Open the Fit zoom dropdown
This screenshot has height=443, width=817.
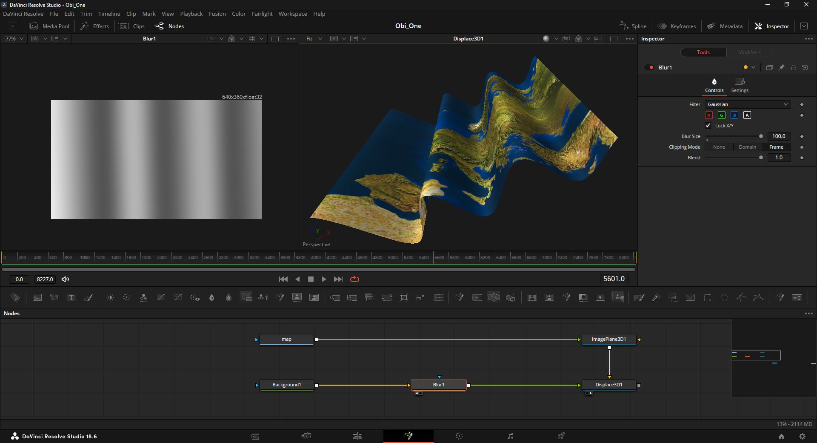pyautogui.click(x=314, y=38)
